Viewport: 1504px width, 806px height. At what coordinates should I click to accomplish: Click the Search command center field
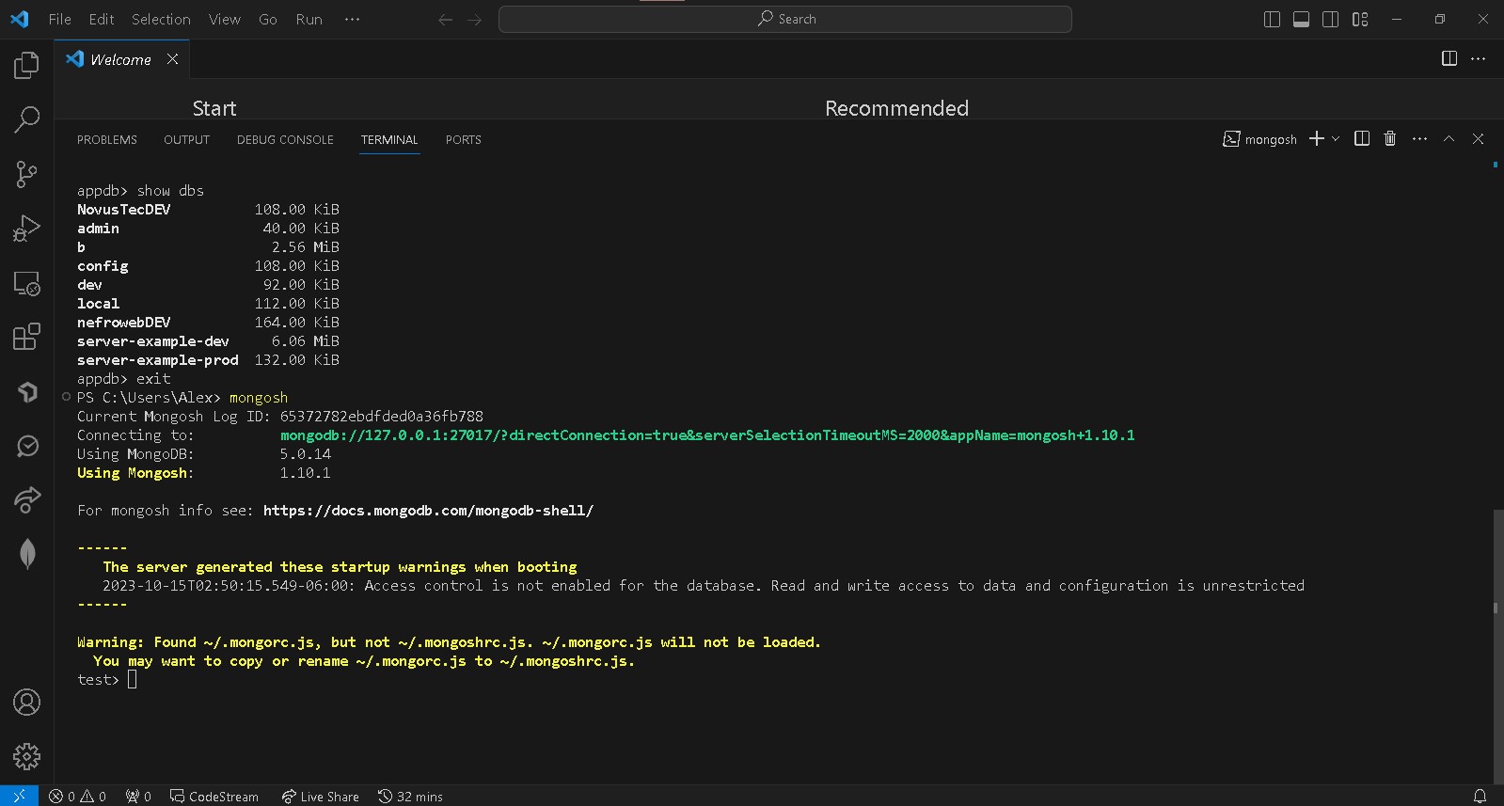pos(785,20)
